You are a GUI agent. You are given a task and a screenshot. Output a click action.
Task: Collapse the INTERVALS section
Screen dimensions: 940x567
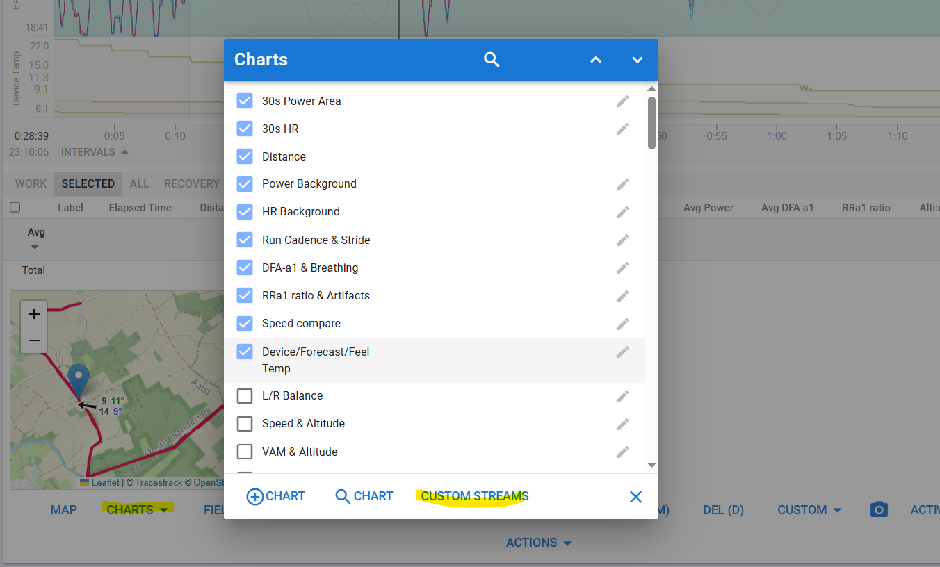click(x=95, y=152)
